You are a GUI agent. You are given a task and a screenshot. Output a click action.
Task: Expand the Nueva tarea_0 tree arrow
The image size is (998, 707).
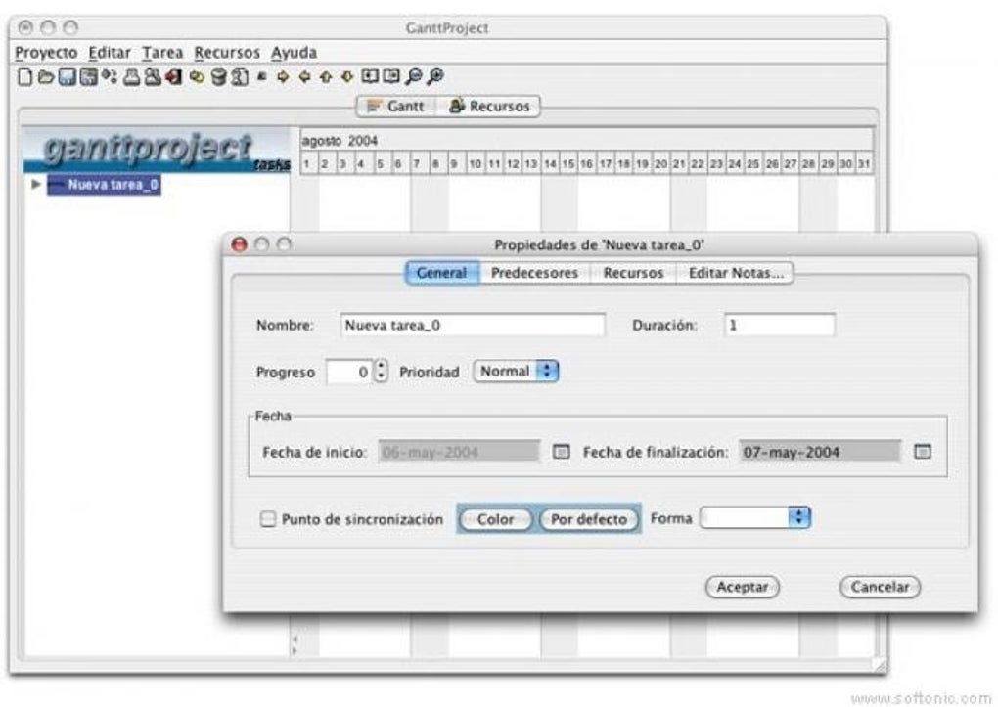point(36,184)
